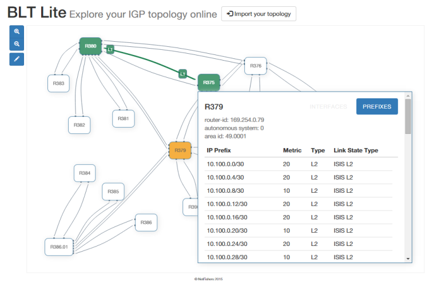Click Type column header
The width and height of the screenshot is (425, 282).
[317, 150]
